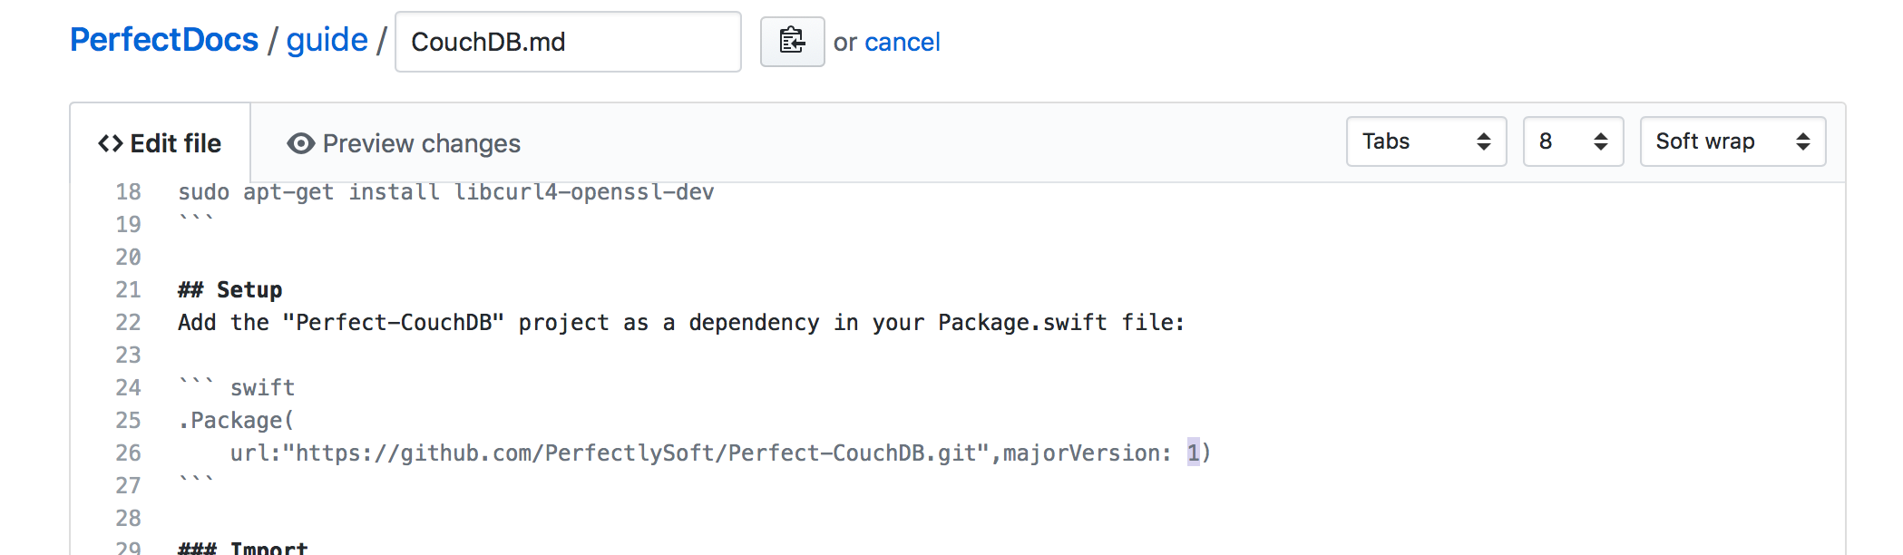
Task: Click cancel to discard edits
Action: pos(903,42)
